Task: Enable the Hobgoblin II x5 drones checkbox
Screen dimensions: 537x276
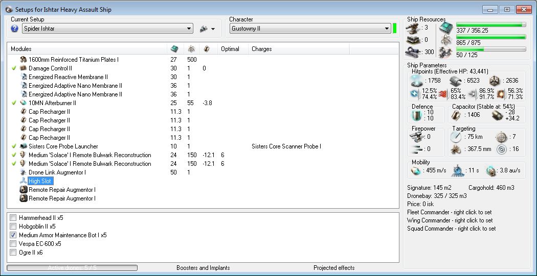Action: click(x=13, y=227)
